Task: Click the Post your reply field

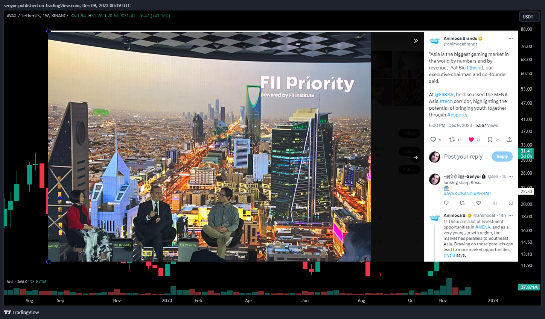Action: click(463, 157)
